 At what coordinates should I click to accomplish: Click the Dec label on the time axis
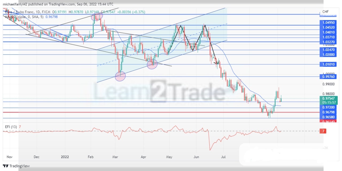point(36,157)
